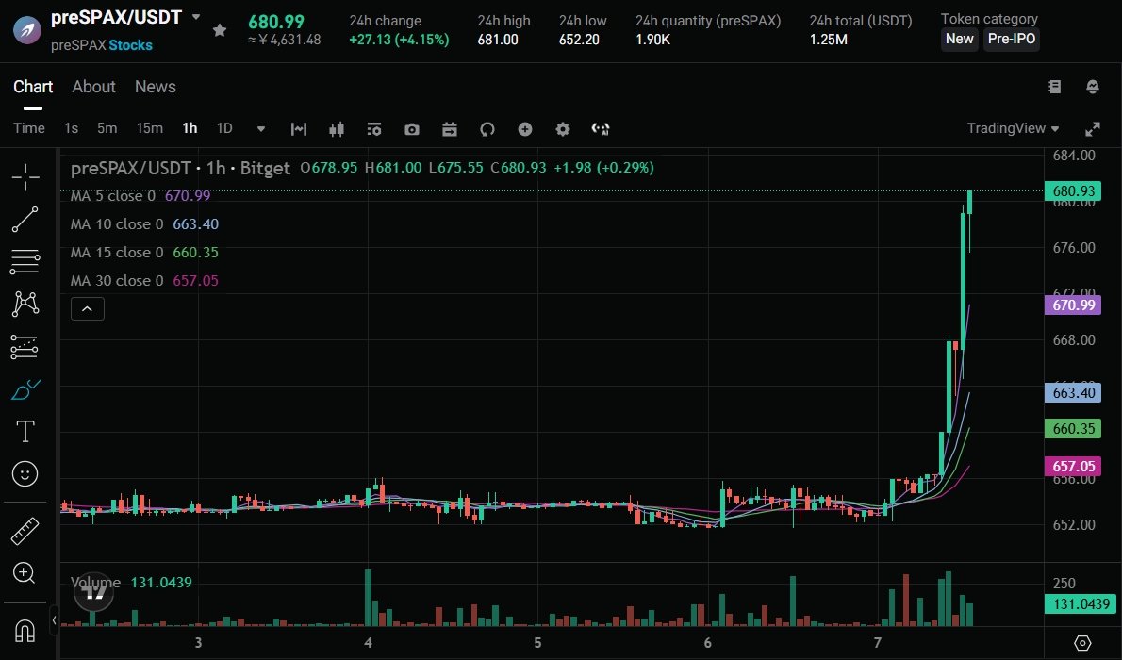Screen dimensions: 1122x660
Task: Click the MA 10 close indicator legend
Action: coord(144,224)
